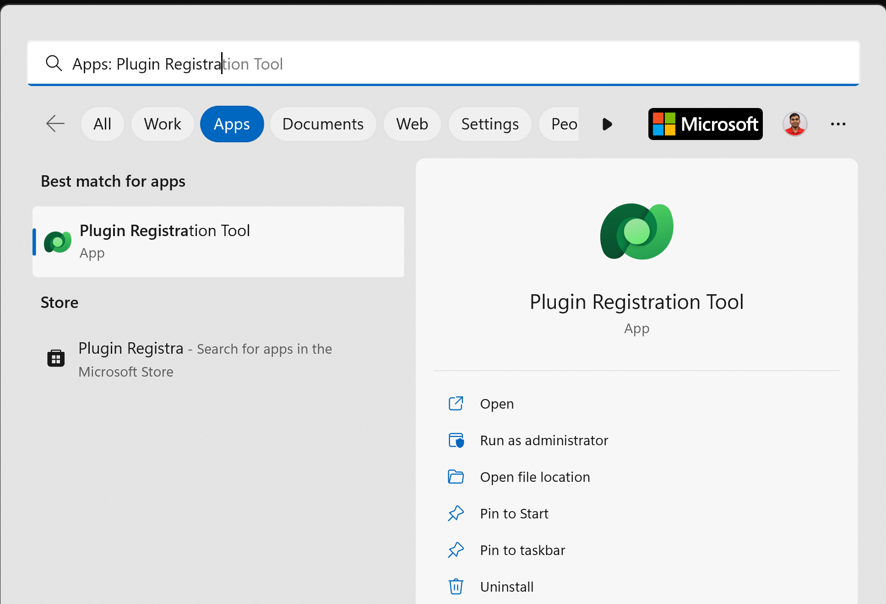Open the user profile avatar
This screenshot has width=886, height=604.
point(795,124)
